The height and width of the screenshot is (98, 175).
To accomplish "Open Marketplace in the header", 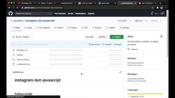I will (80, 14).
